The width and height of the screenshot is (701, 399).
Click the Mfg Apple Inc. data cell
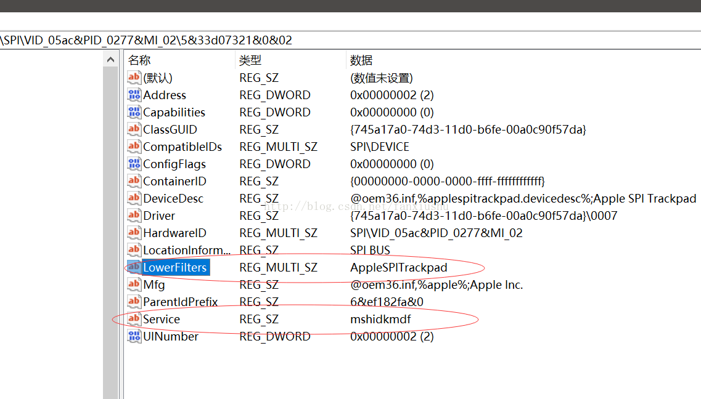pos(437,284)
